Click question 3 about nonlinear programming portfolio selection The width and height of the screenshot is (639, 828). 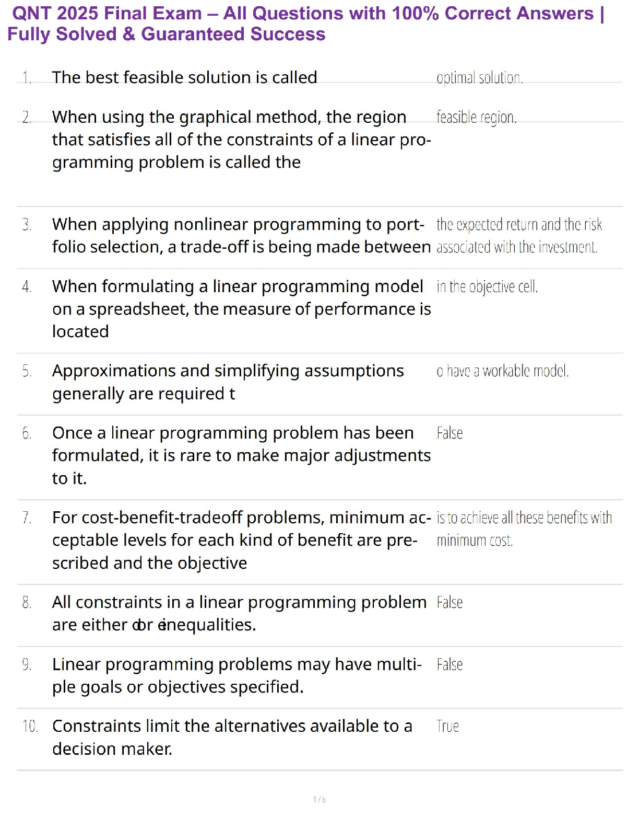(x=241, y=235)
